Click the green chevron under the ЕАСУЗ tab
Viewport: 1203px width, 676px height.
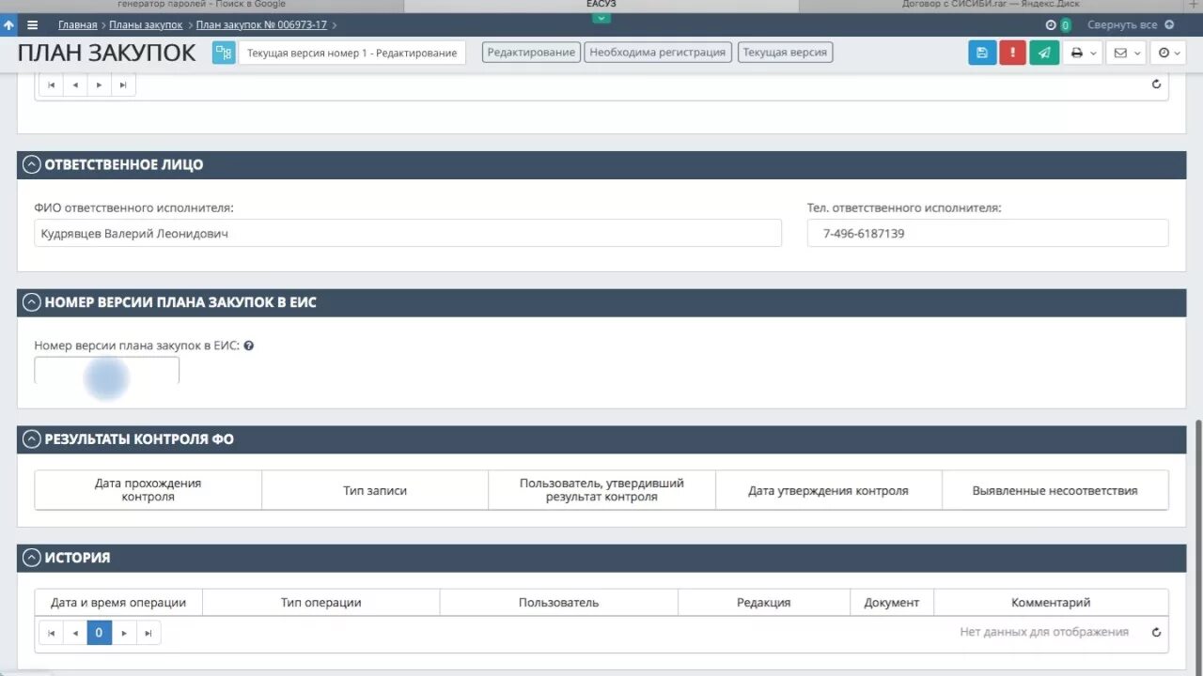[x=601, y=18]
